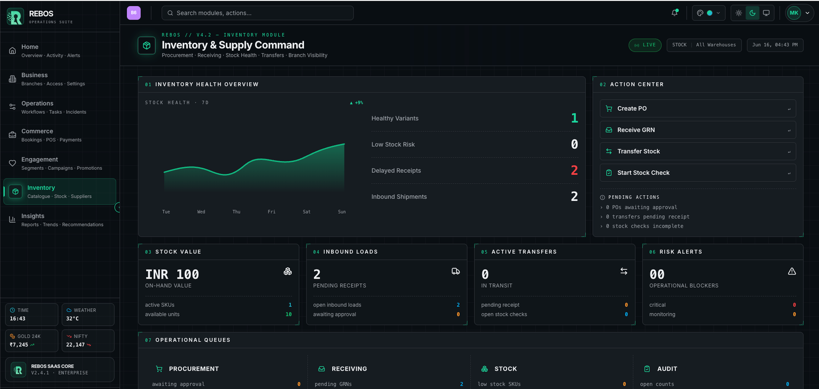Image resolution: width=819 pixels, height=389 pixels.
Task: Click the Stock boxes icon in queues
Action: 484,369
